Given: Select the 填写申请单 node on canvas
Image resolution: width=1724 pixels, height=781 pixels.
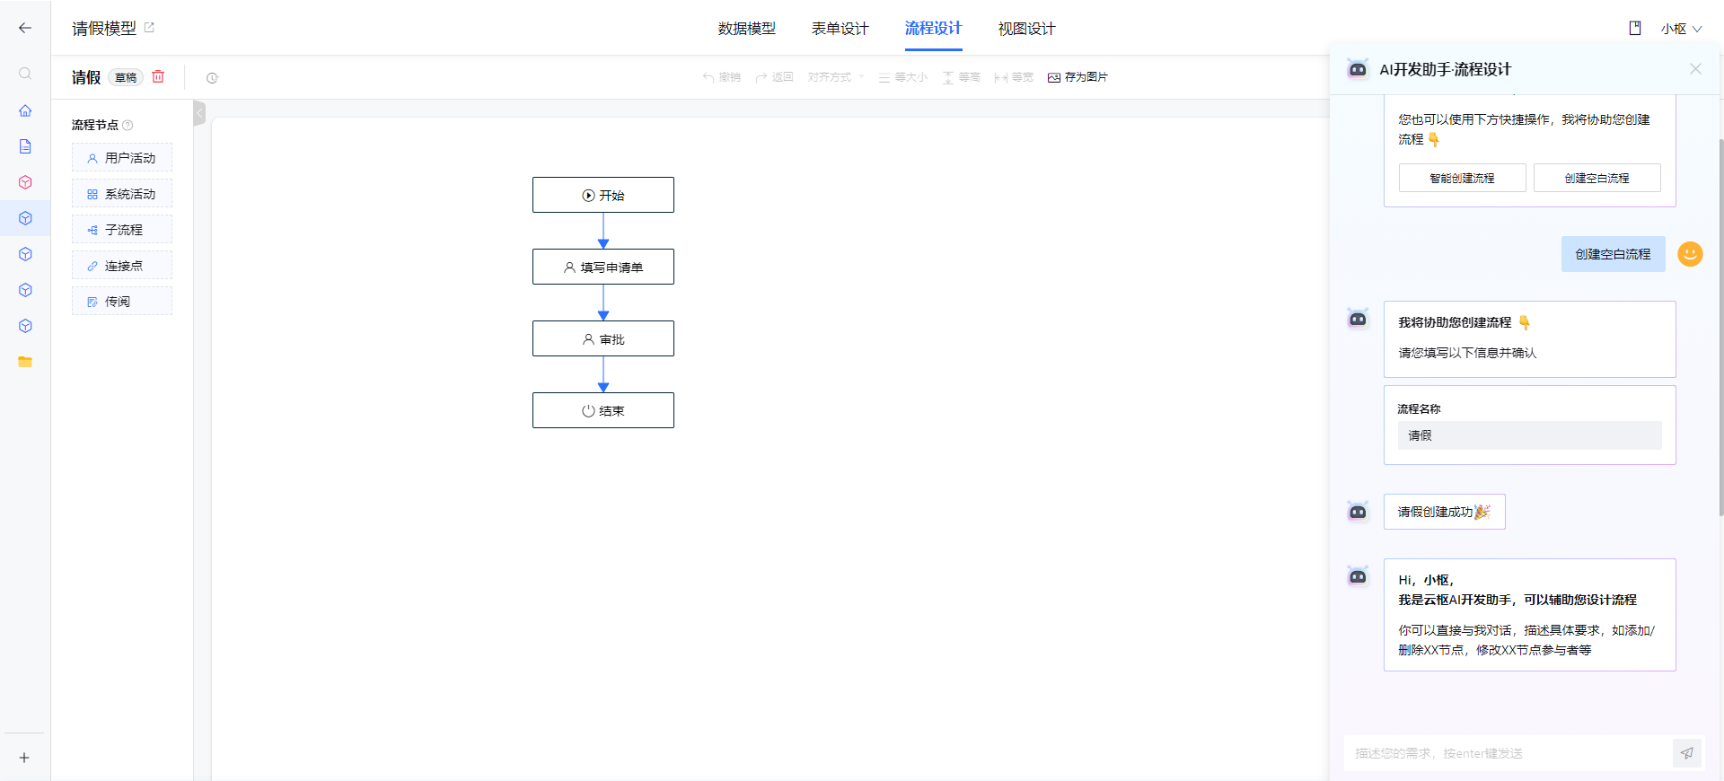Looking at the screenshot, I should (603, 267).
